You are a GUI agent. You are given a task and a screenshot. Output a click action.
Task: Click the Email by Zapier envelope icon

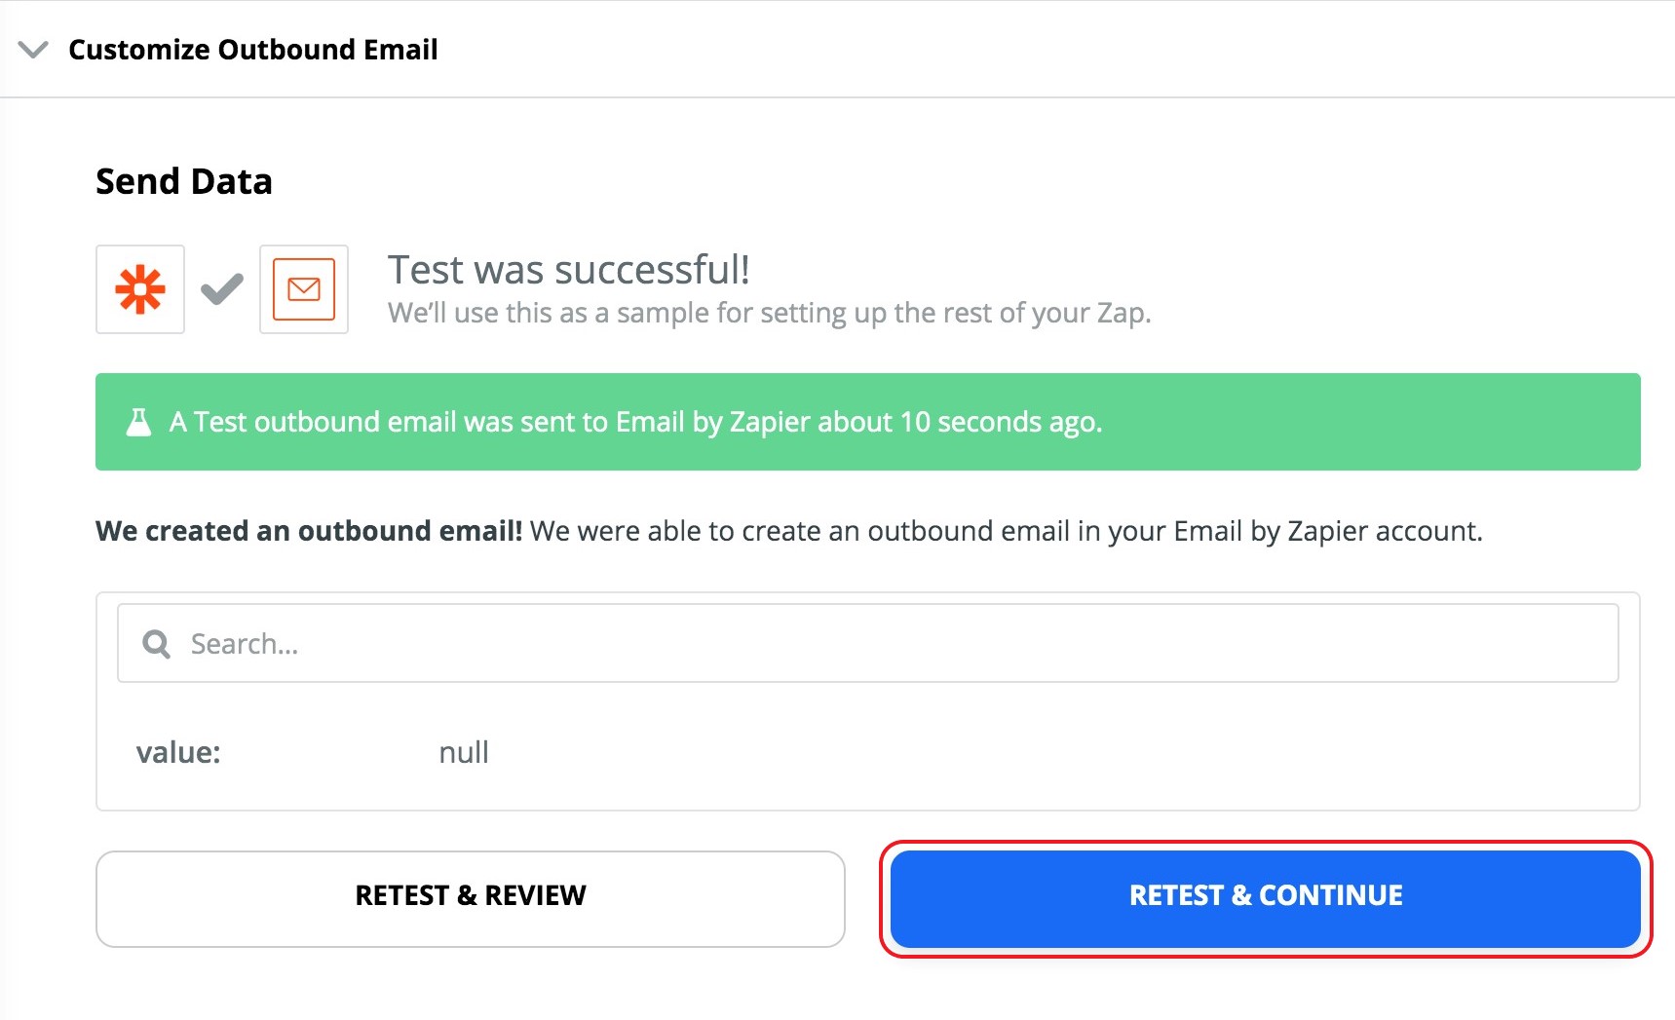click(x=304, y=289)
